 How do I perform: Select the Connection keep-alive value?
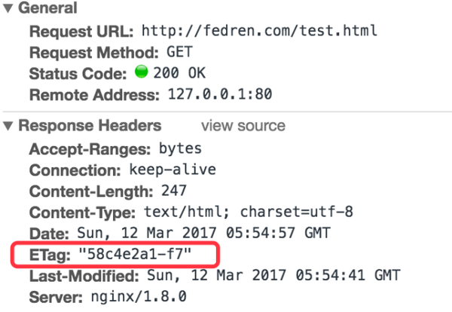[173, 170]
